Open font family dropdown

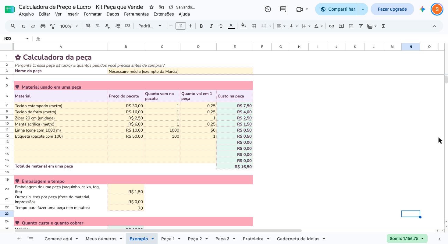pyautogui.click(x=150, y=26)
